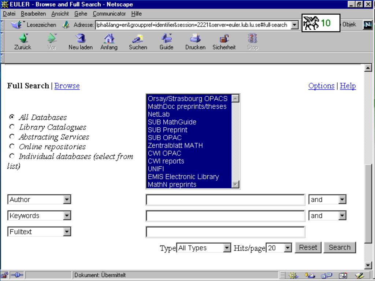The height and width of the screenshot is (281, 375).
Task: Select the Online repositories radio button
Action: [x=12, y=146]
